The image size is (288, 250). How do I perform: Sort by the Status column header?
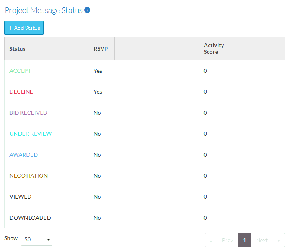pyautogui.click(x=18, y=49)
